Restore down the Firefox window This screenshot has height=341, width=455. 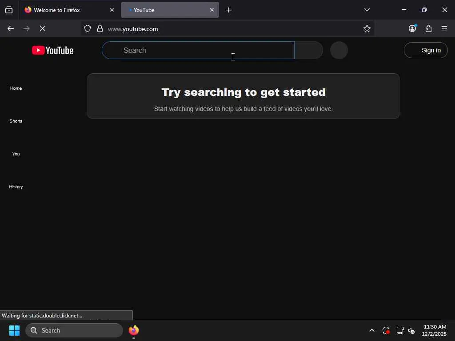424,10
